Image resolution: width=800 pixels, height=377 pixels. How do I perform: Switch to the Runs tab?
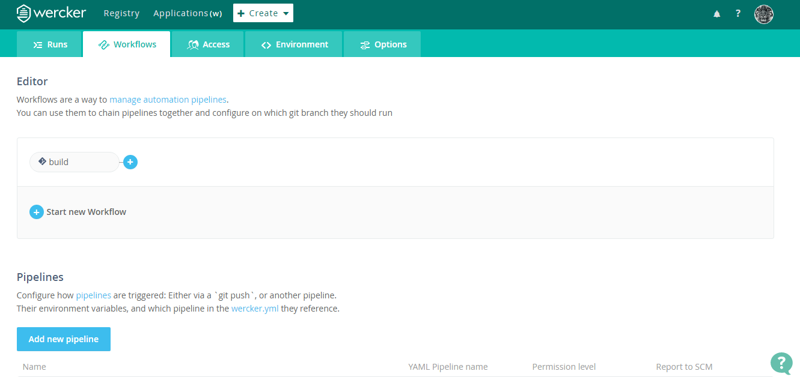click(49, 44)
